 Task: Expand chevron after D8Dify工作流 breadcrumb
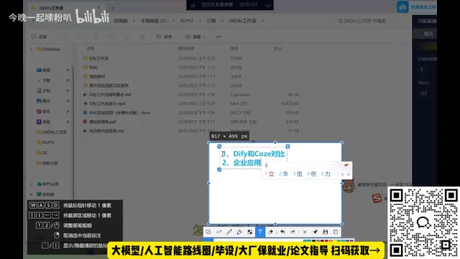(263, 21)
